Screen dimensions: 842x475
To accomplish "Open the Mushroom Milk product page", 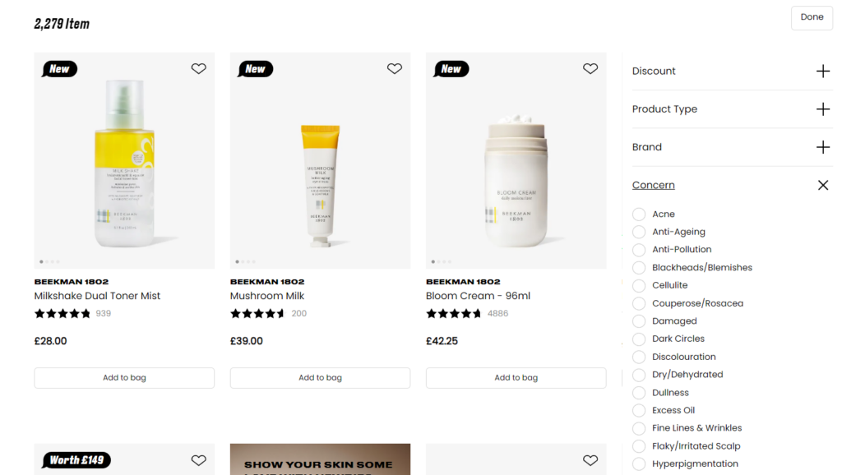I will pos(269,295).
